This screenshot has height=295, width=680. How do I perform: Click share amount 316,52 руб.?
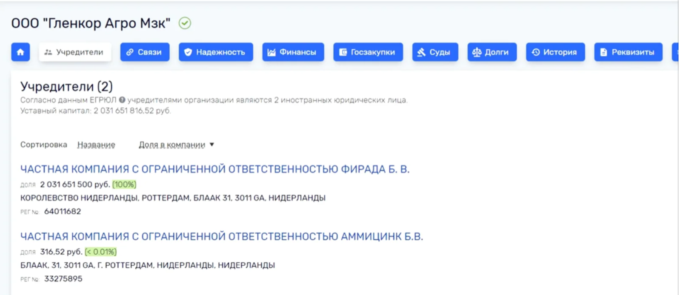[61, 252]
